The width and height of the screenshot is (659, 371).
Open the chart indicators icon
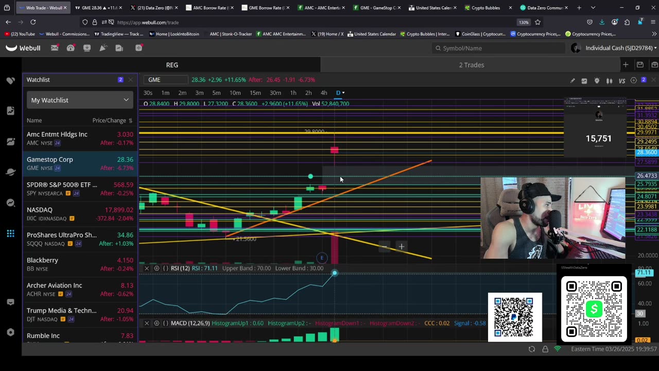(x=584, y=80)
